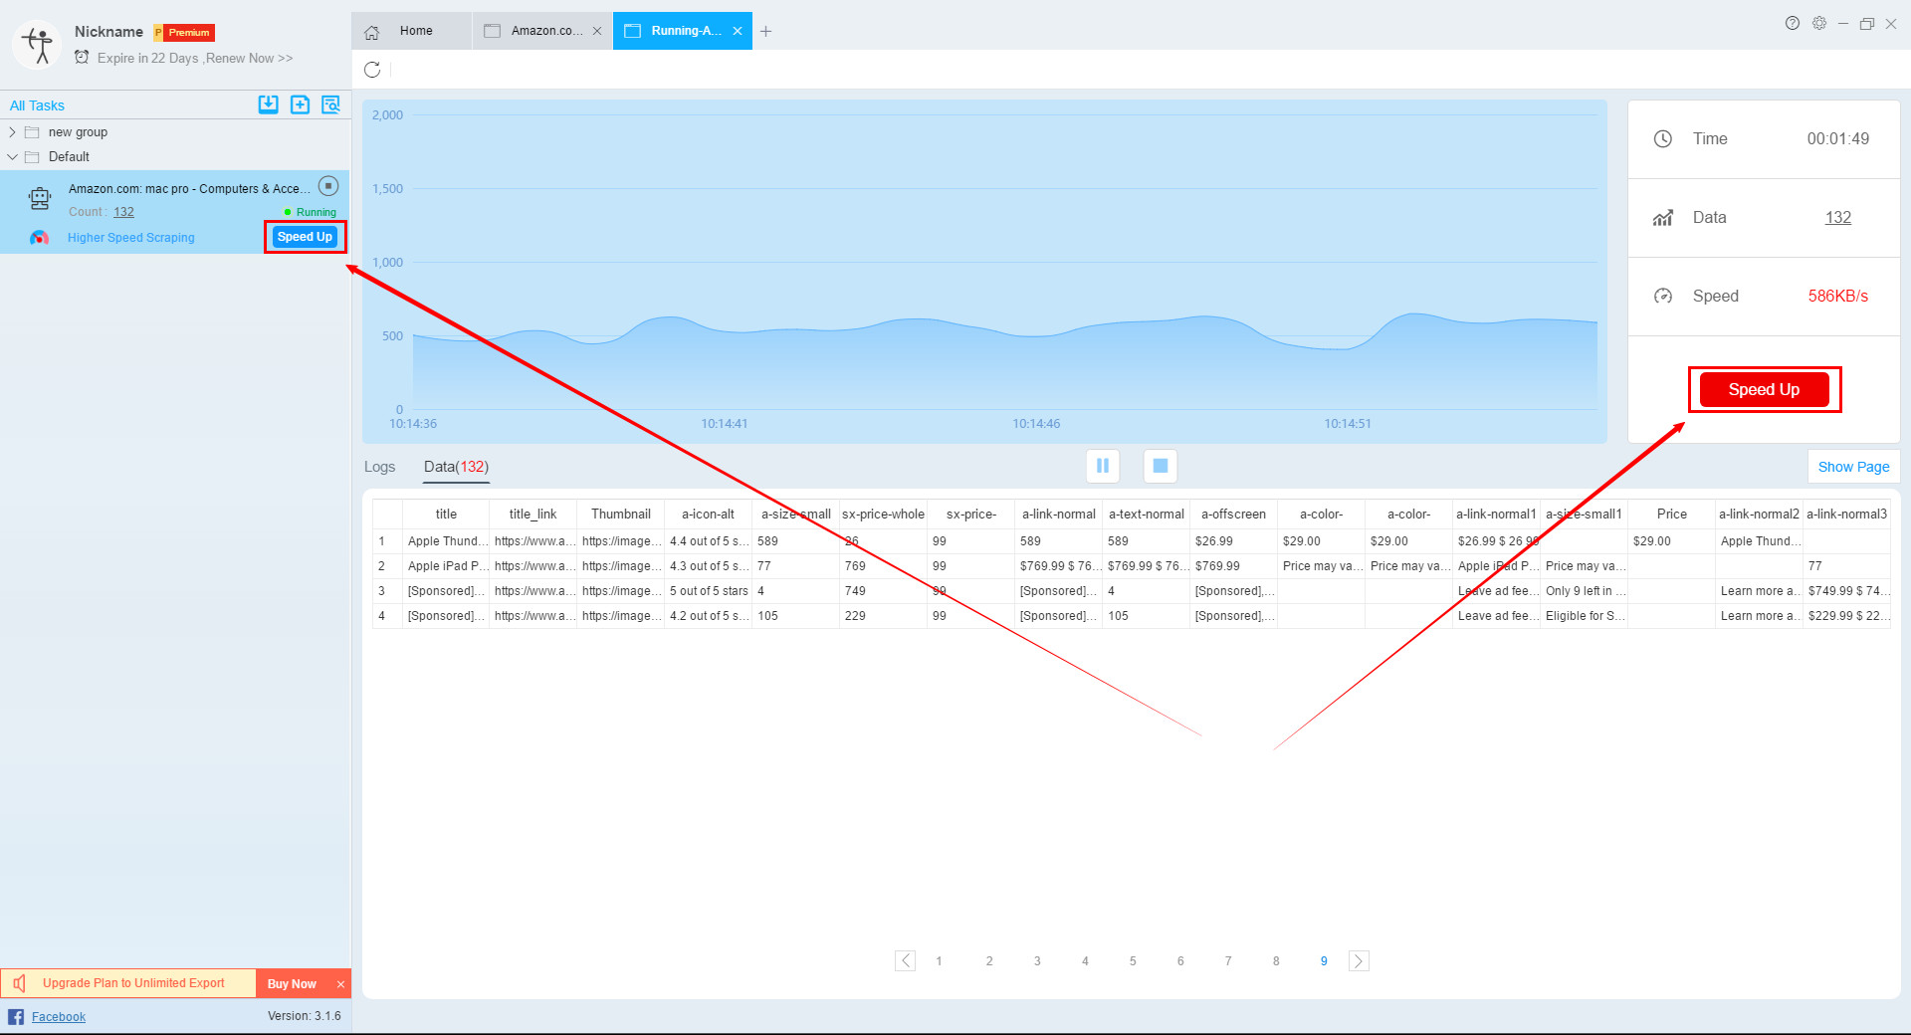Viewport: 1911px width, 1035px height.
Task: Click '$229.99 $ 22...' cell
Action: tap(1848, 616)
